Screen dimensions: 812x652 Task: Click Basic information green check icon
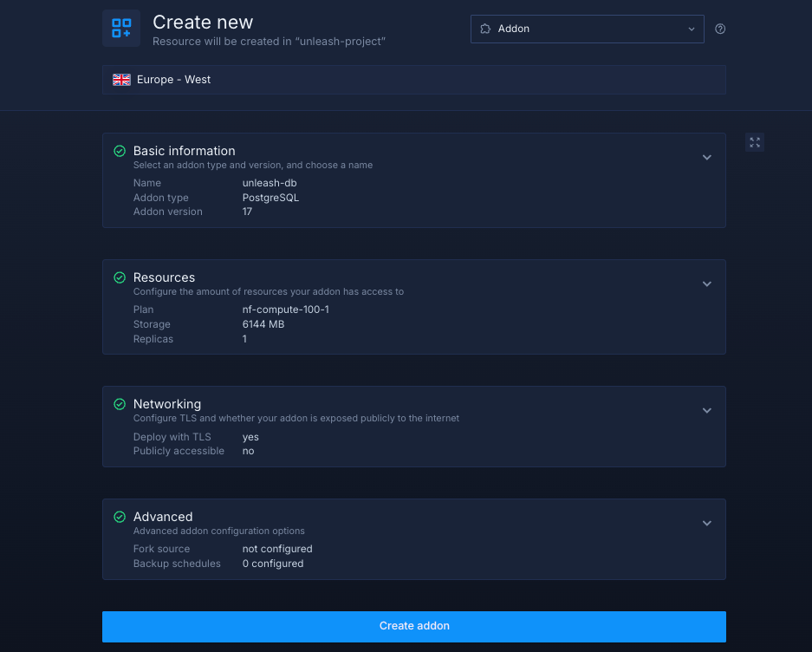(x=120, y=151)
